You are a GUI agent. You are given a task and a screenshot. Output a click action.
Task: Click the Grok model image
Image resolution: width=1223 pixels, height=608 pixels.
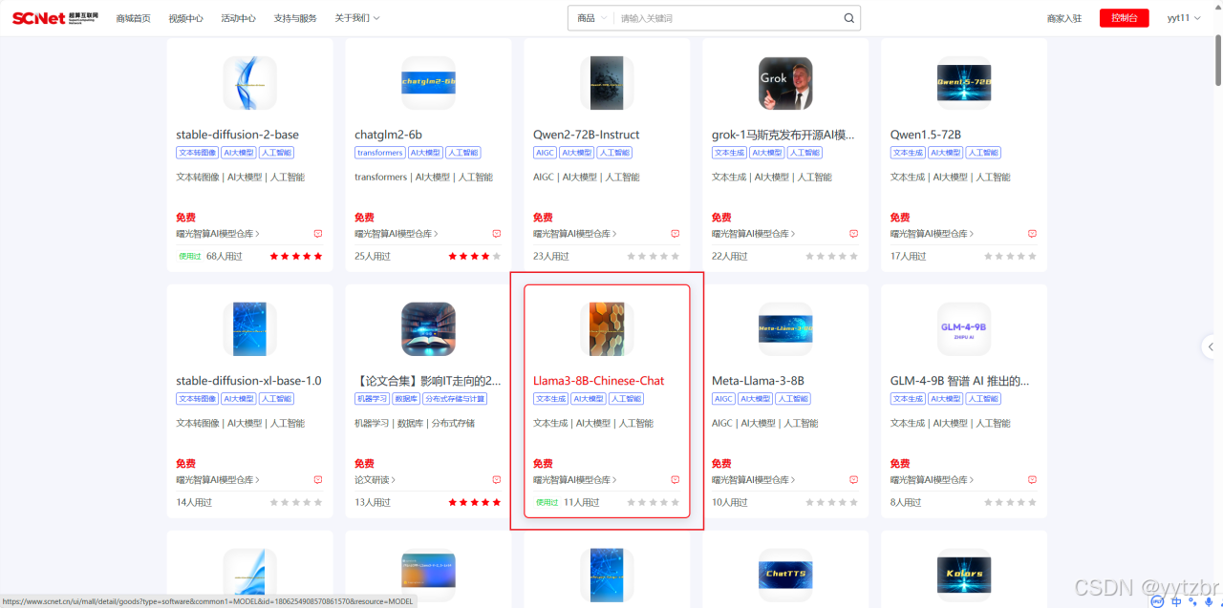point(786,83)
